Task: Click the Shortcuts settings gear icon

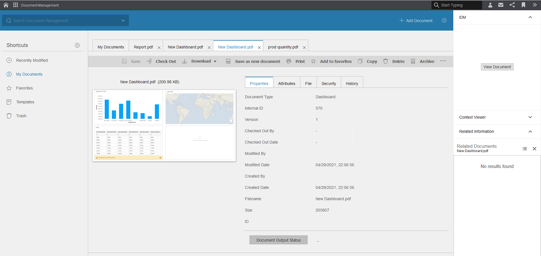Action: pyautogui.click(x=77, y=45)
